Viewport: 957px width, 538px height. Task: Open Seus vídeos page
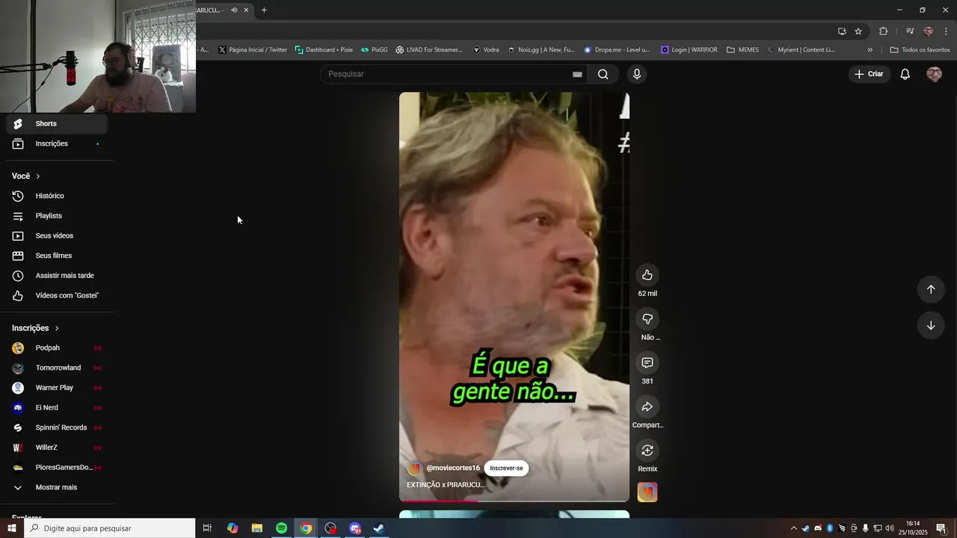tap(57, 236)
